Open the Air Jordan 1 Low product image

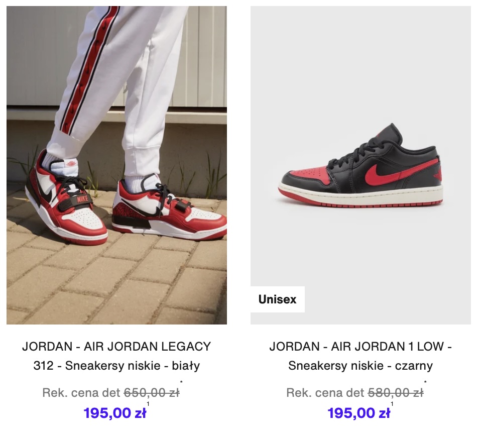[360, 165]
